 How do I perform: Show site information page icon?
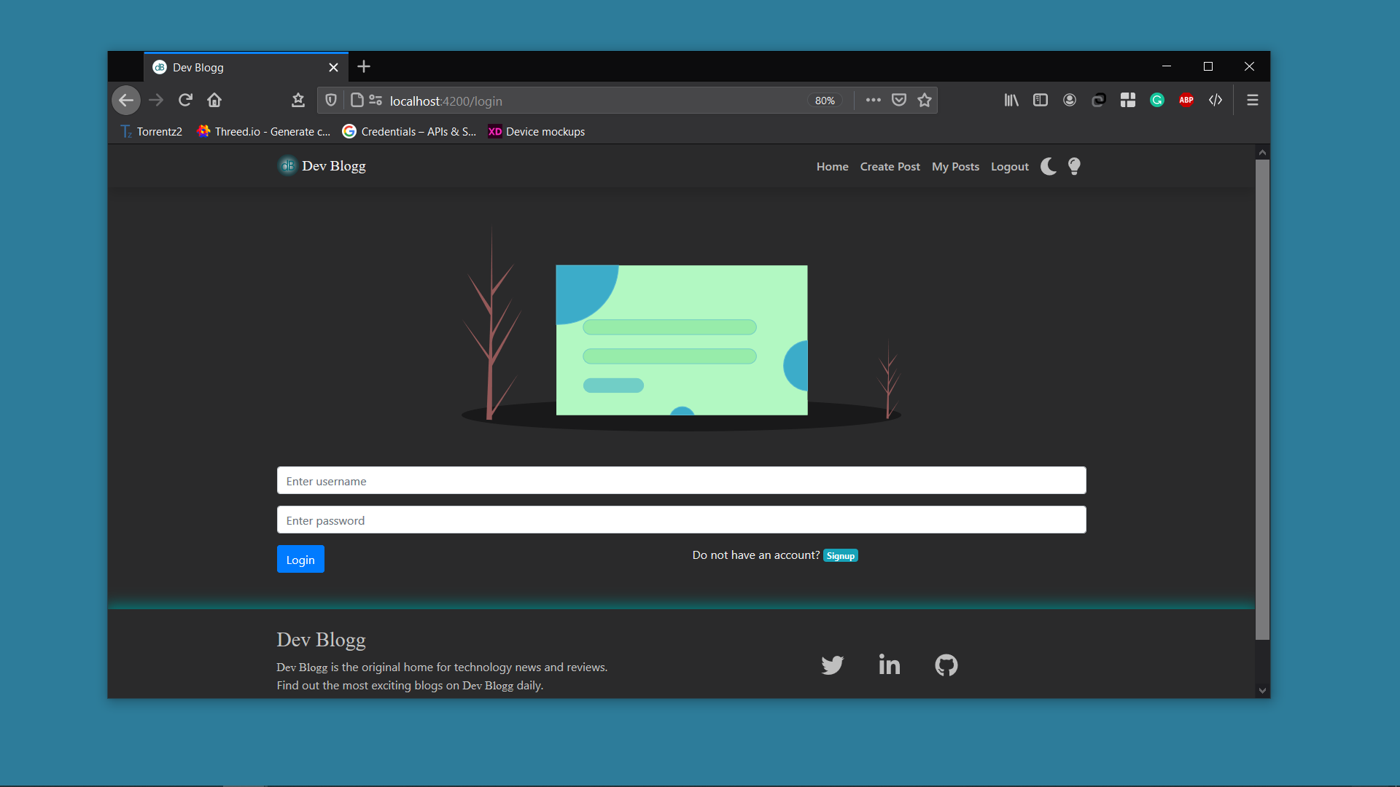point(357,101)
